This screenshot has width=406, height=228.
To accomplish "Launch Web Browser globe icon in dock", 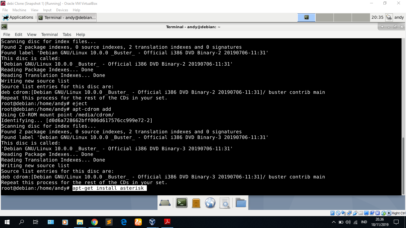I will pyautogui.click(x=210, y=203).
